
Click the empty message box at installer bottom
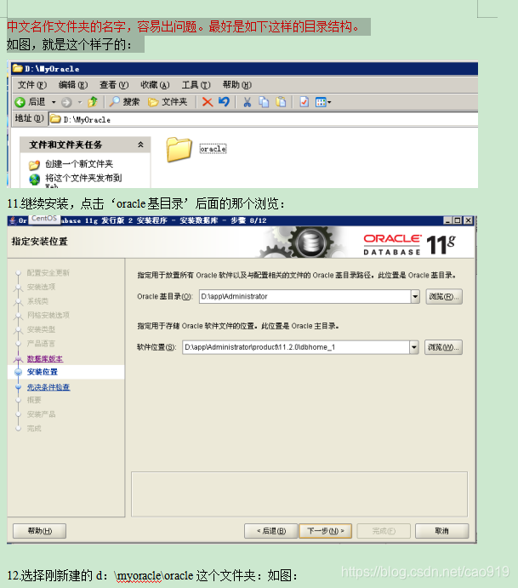(x=299, y=494)
